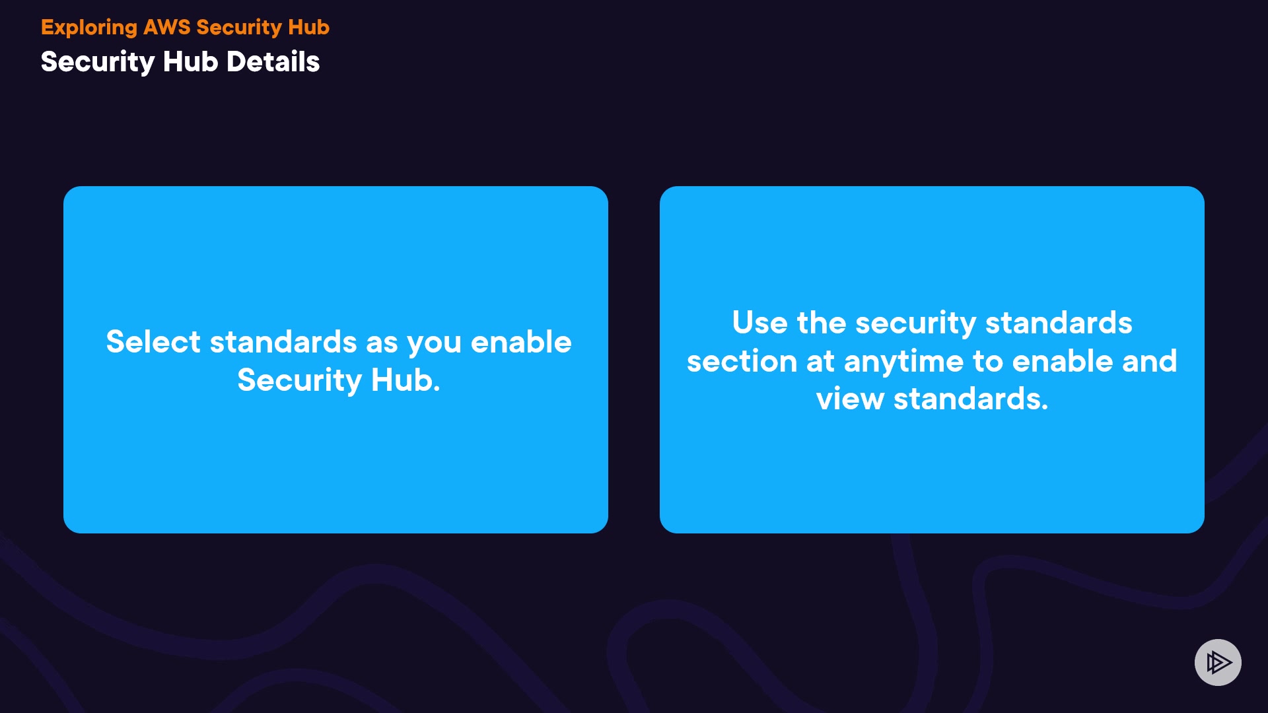
Task: Click the word 'AWS' in the orange heading
Action: pyautogui.click(x=166, y=27)
